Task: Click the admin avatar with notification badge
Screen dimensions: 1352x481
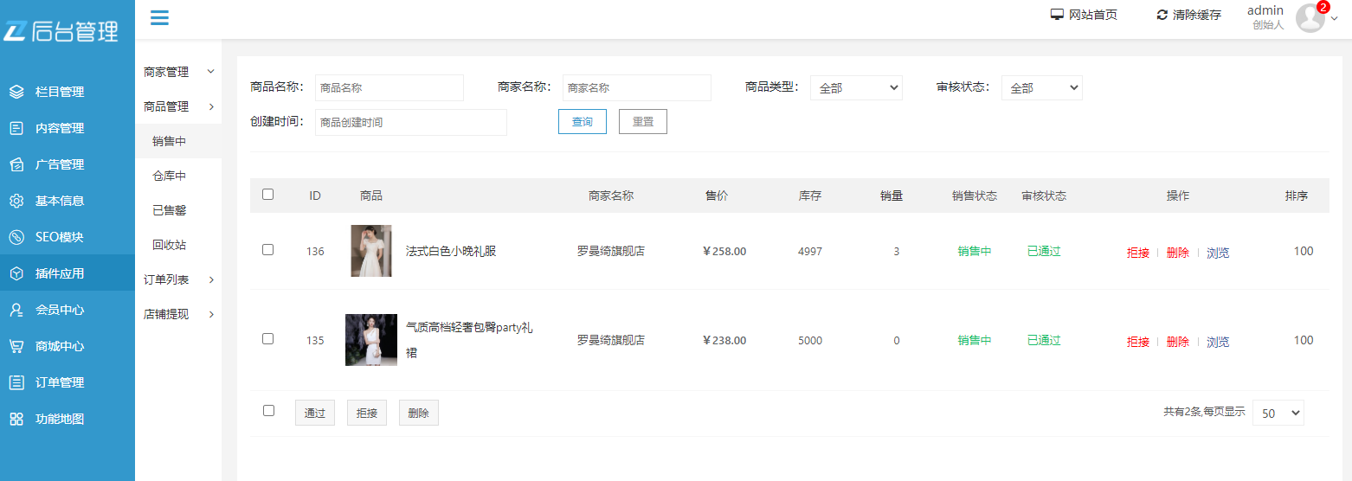Action: click(1310, 18)
